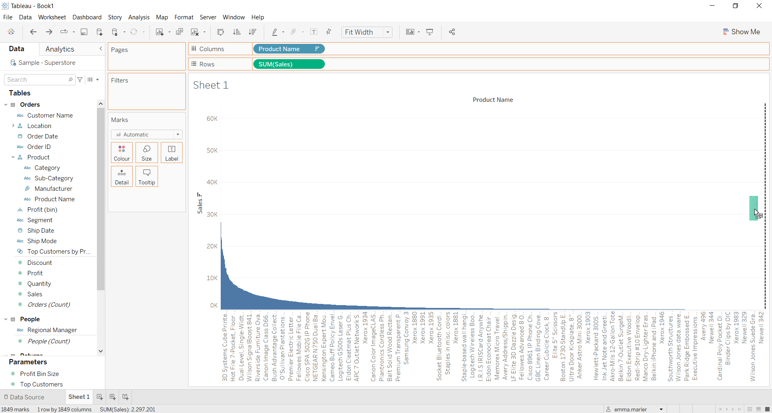Expand the Location field in the Data pane
This screenshot has height=413, width=772.
point(13,126)
